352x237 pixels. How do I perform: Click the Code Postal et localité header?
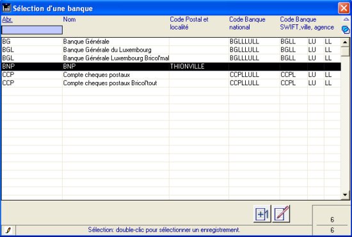189,23
